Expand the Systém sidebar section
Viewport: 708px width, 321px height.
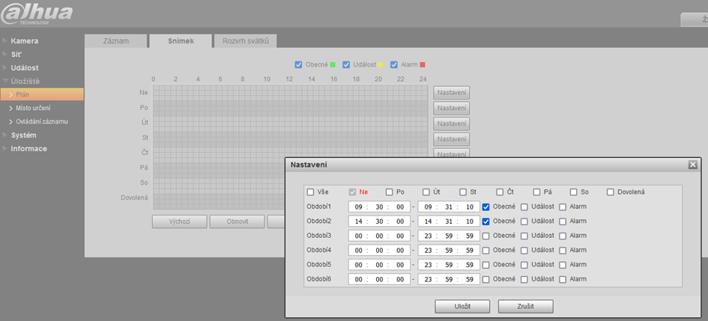(23, 135)
